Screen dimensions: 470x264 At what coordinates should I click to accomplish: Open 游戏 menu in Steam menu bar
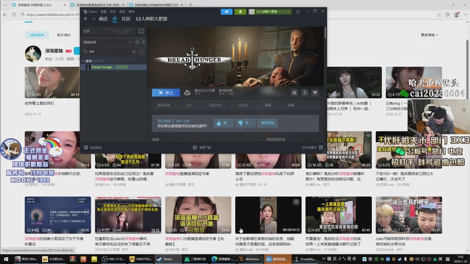[x=122, y=12]
